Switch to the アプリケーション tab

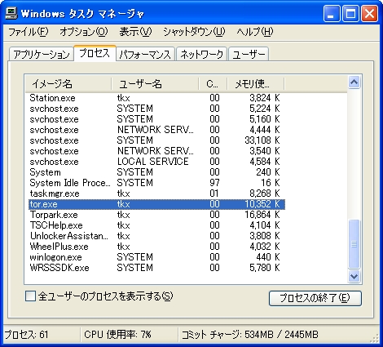tap(42, 54)
